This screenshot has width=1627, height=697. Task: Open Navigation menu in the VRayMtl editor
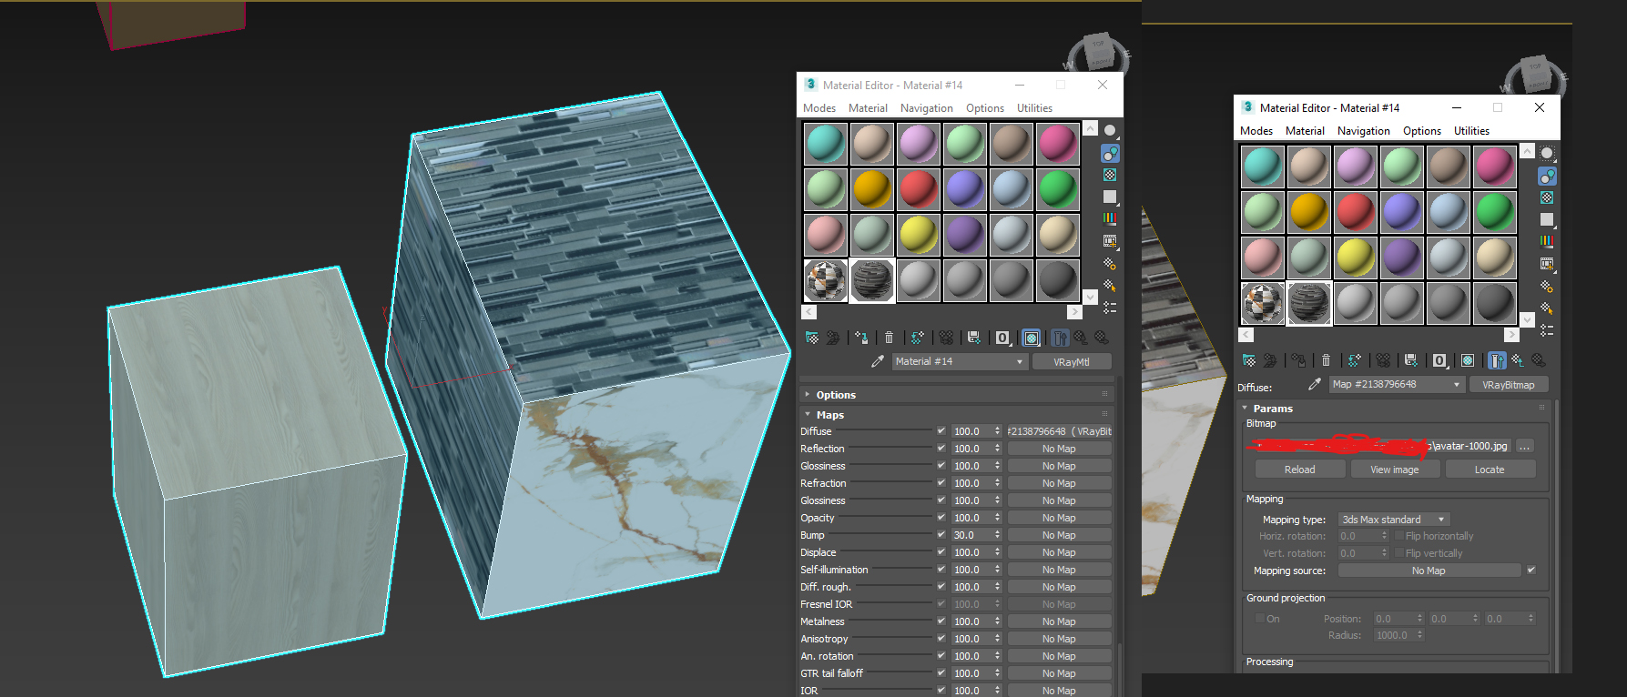926,108
